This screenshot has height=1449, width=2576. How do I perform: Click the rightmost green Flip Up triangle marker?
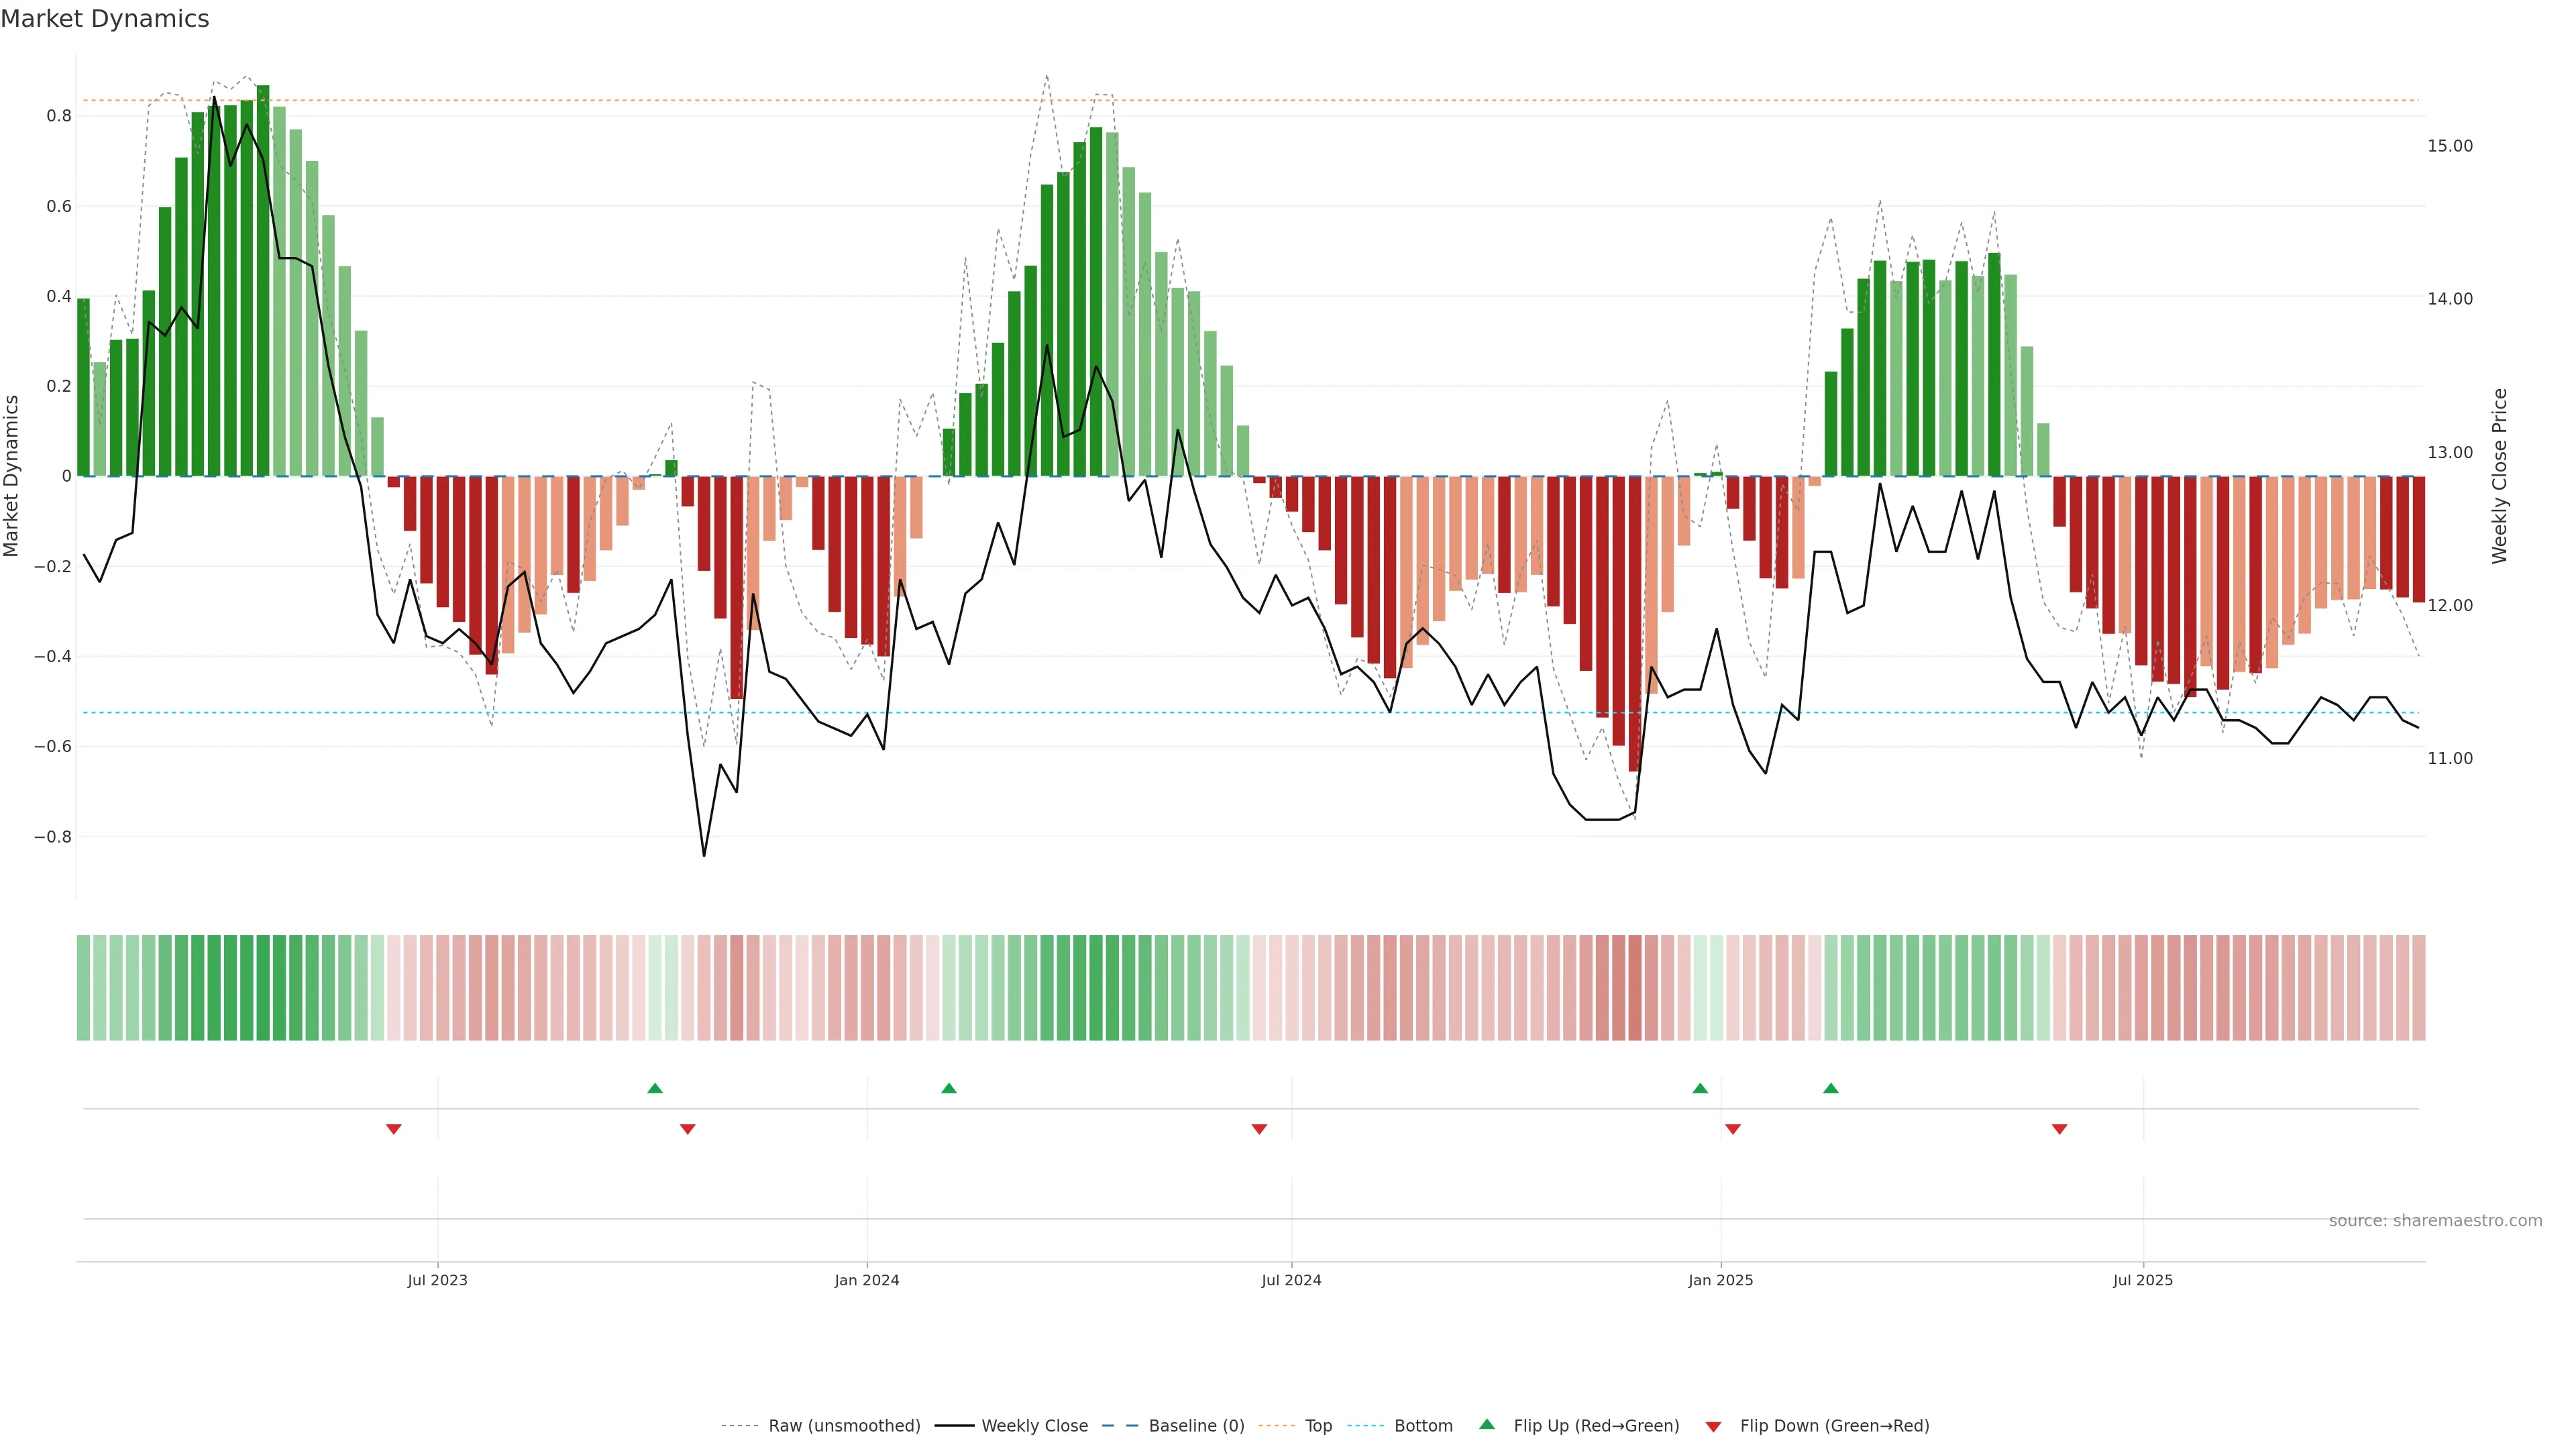coord(1830,1088)
